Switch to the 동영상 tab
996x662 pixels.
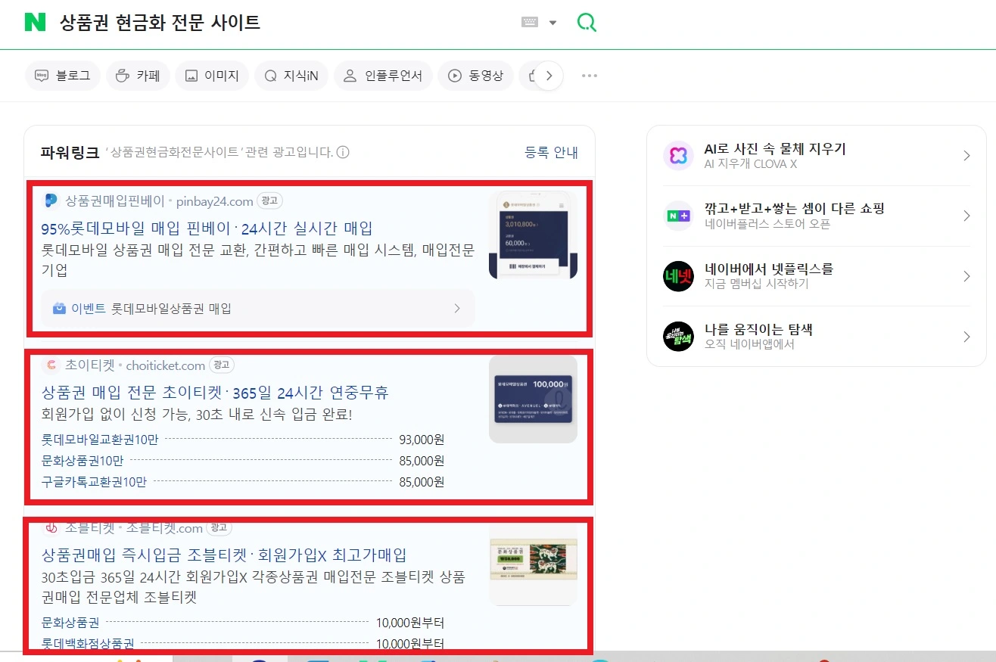pos(475,76)
